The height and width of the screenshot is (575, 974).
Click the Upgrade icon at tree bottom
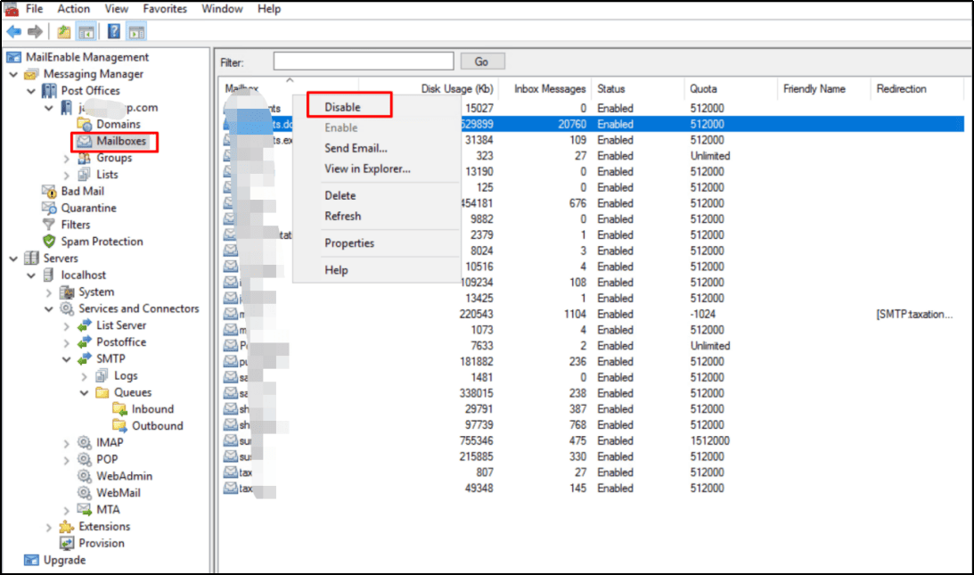31,560
